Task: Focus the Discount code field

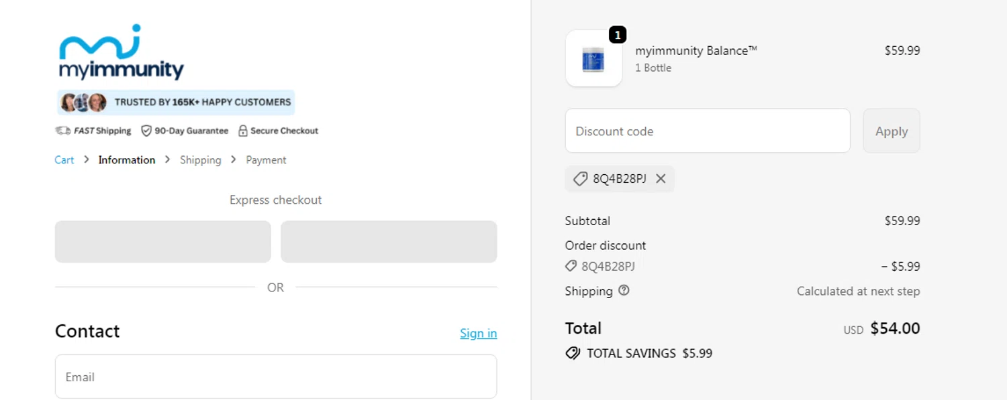Action: 708,131
